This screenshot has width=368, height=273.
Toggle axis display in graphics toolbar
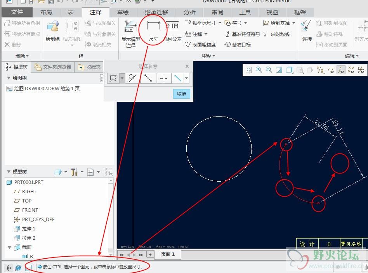tap(341, 70)
